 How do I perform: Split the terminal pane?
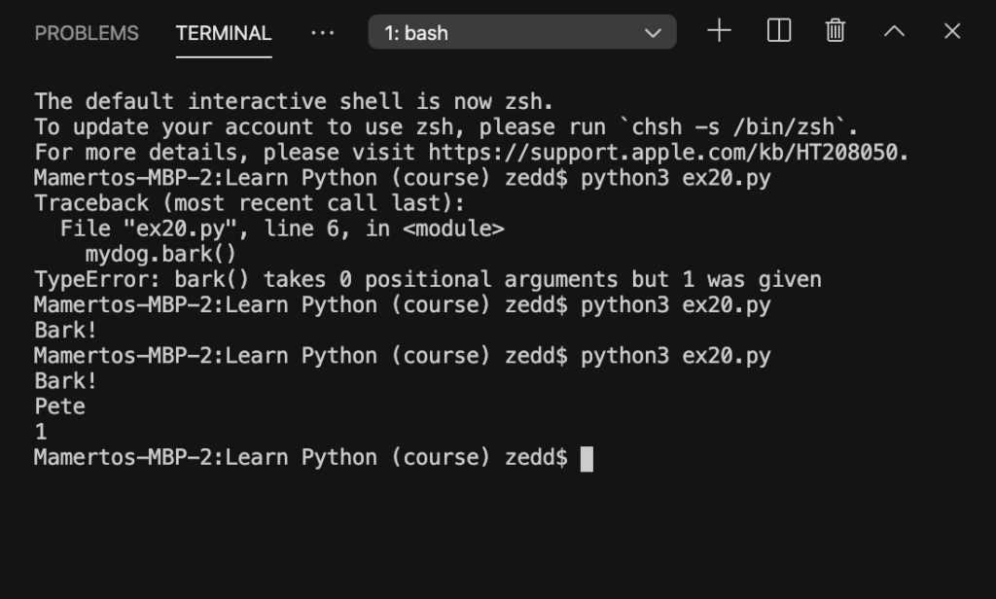click(x=779, y=31)
